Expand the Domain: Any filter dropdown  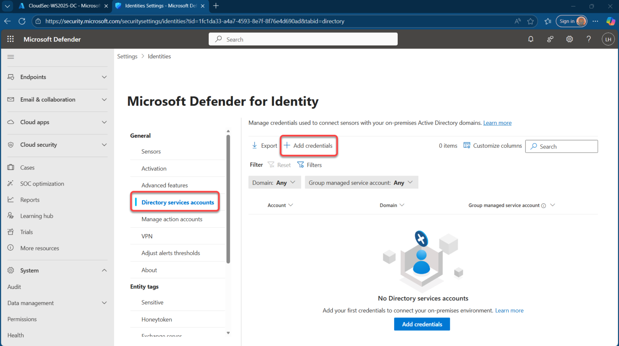click(274, 182)
